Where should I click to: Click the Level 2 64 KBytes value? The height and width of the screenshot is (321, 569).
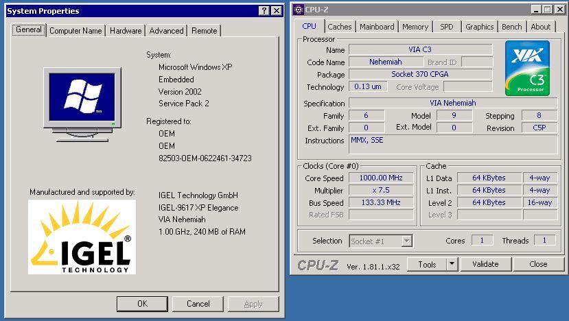(489, 202)
